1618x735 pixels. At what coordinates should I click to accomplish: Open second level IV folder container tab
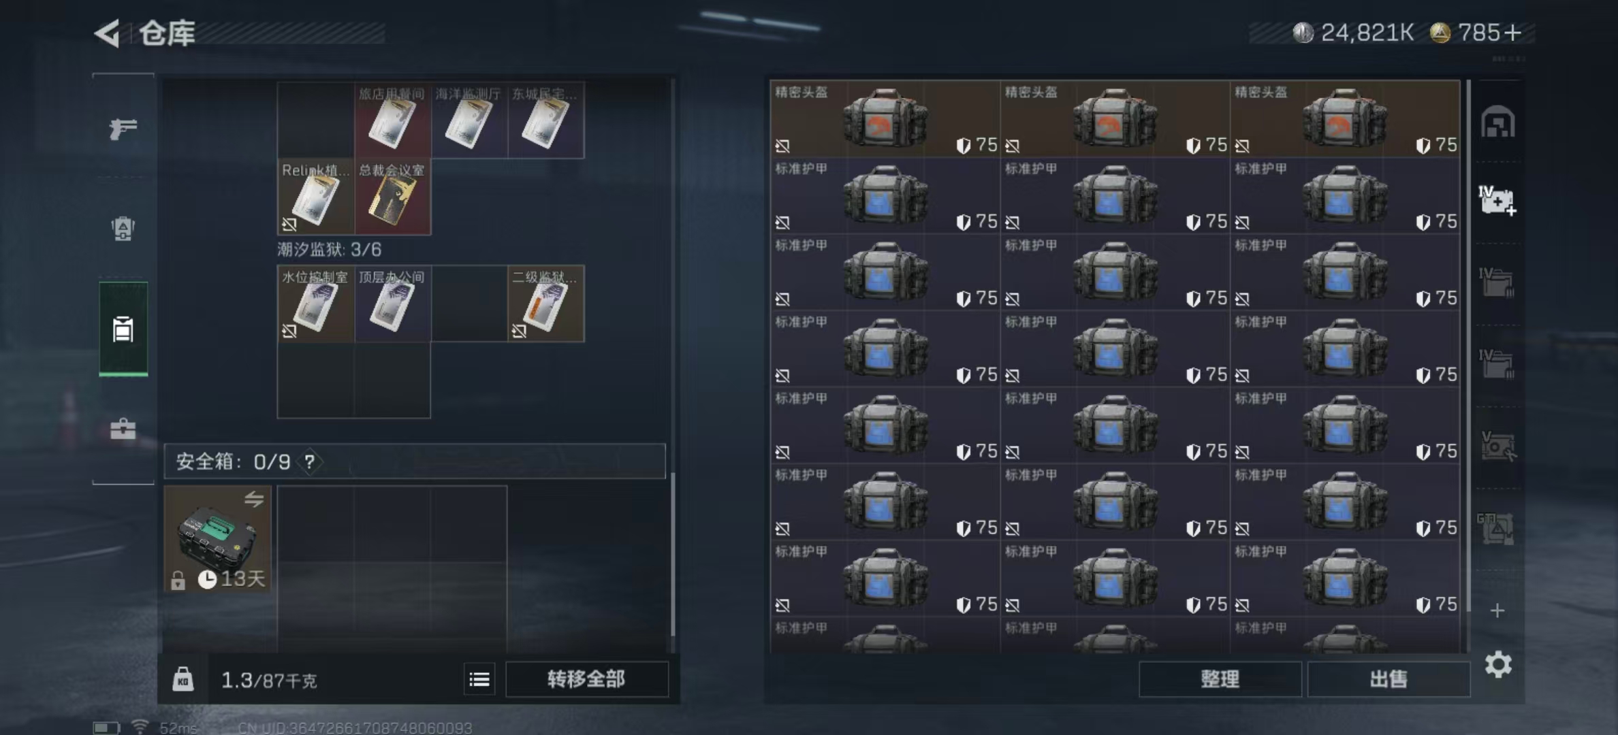[1497, 363]
